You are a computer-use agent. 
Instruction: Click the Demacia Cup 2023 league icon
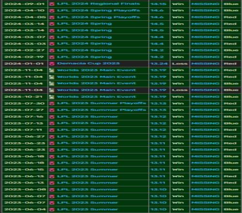(52, 63)
